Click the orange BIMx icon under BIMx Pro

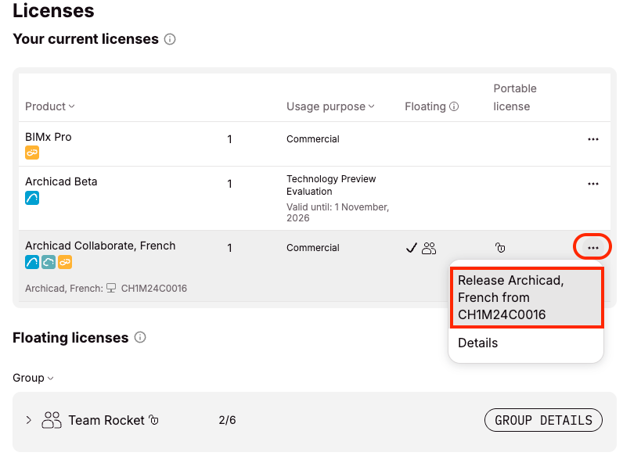32,153
